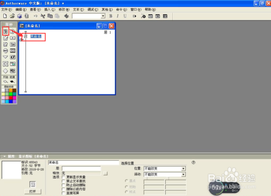The height and width of the screenshot is (196, 271).
Task: Open the 编辑 menu
Action: tap(21, 9)
